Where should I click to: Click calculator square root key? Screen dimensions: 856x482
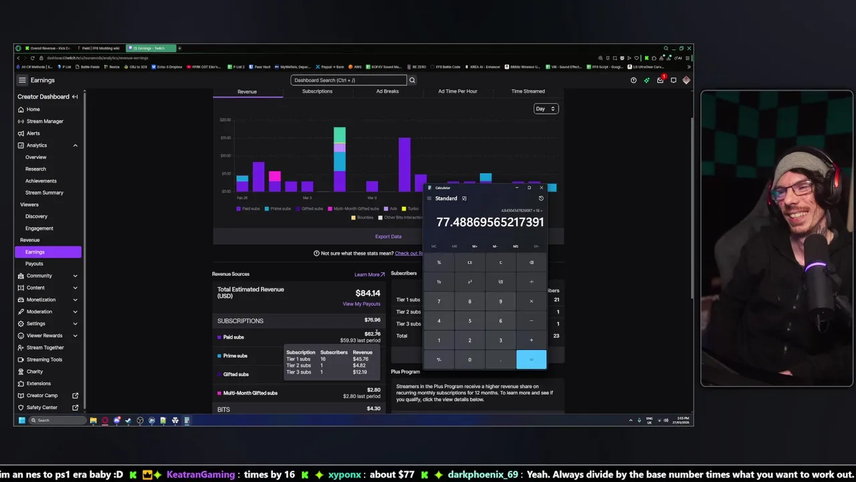pos(500,282)
